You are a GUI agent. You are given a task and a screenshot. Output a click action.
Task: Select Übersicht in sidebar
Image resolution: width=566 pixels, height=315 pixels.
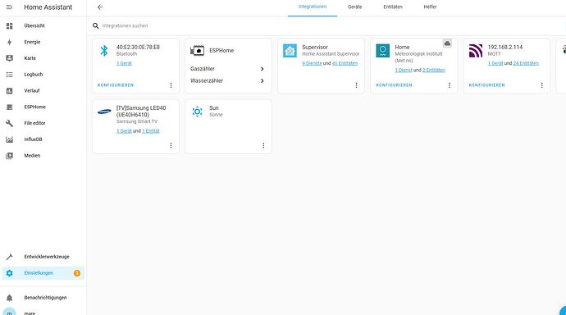pyautogui.click(x=43, y=25)
